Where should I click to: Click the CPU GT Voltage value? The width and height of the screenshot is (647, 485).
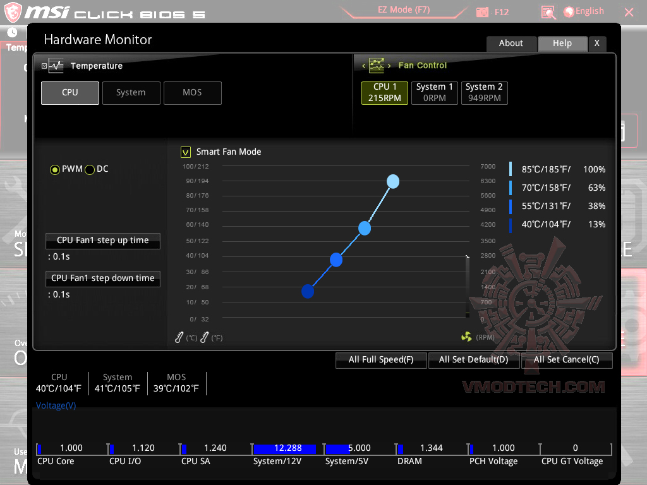576,448
